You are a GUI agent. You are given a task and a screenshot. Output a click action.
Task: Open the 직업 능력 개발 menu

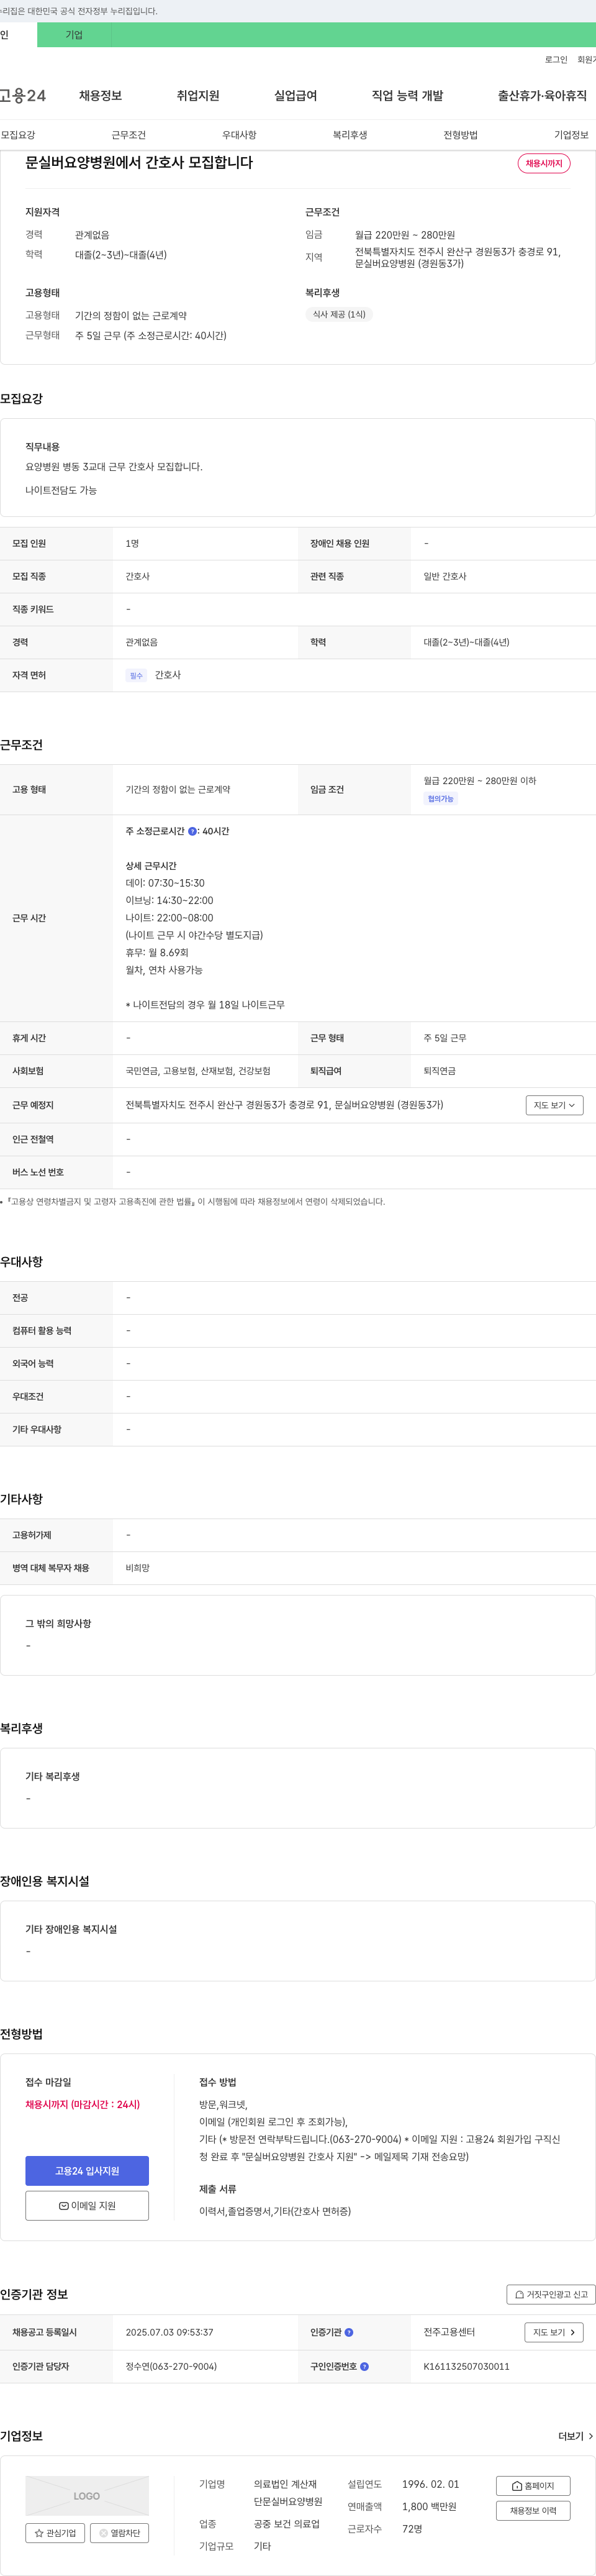(407, 96)
